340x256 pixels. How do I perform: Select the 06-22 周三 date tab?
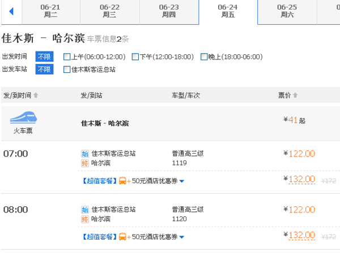[x=110, y=11]
